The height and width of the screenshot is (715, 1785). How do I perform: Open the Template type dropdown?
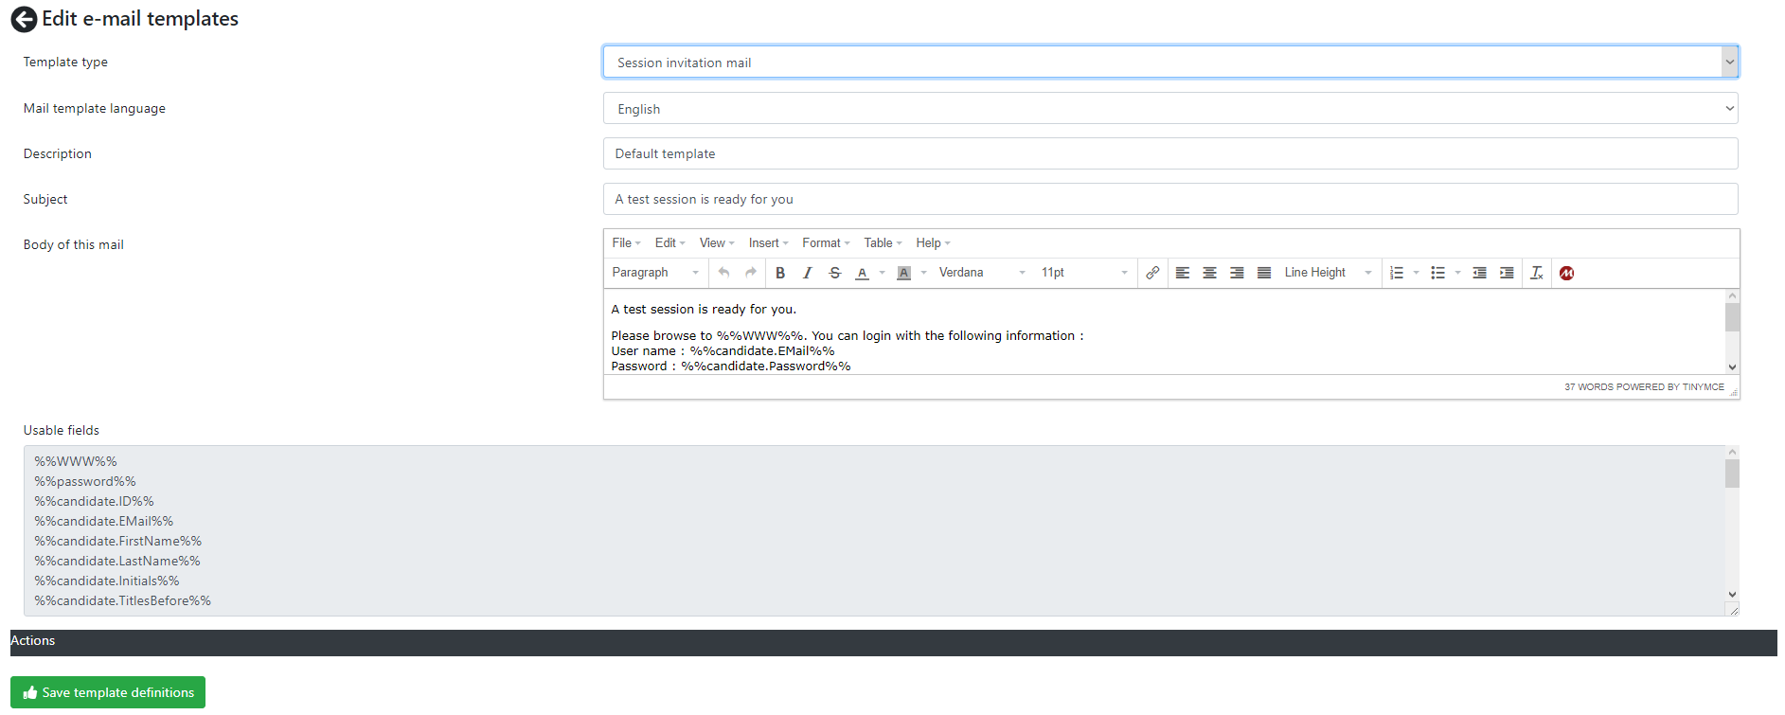pos(1170,63)
